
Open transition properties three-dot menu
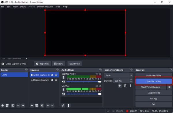pyautogui.click(x=130, y=86)
